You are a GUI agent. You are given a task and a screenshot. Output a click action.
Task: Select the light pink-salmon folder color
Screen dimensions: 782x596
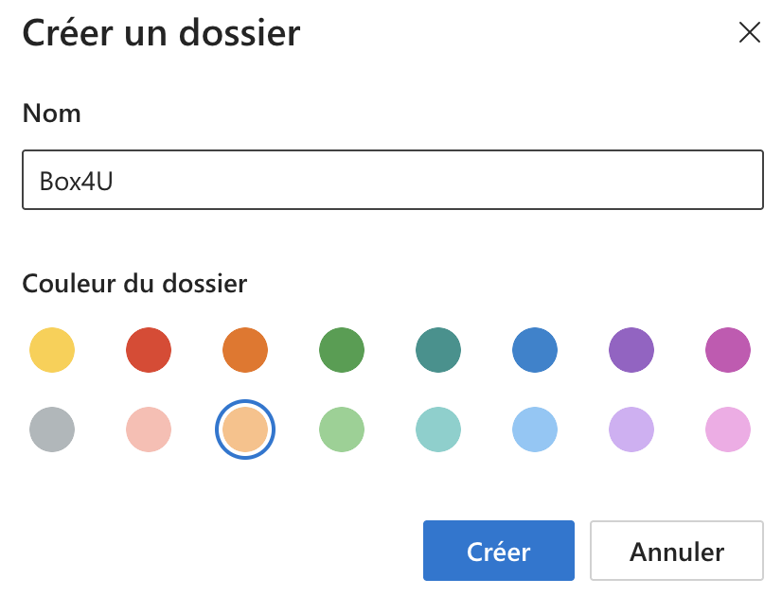pyautogui.click(x=149, y=430)
